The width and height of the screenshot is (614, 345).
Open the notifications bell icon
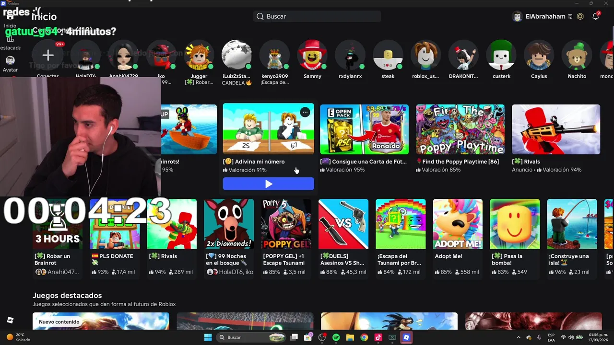point(595,16)
